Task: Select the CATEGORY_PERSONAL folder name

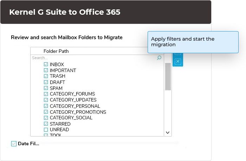Action: click(x=75, y=106)
